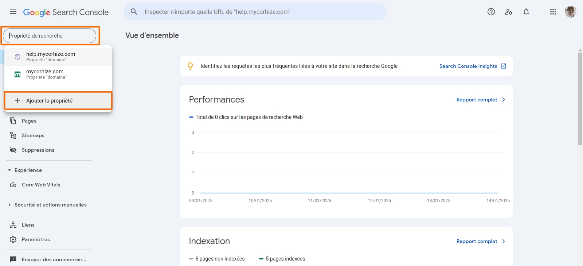The image size is (583, 266).
Task: Click the insights tip sentence about requêtes
Action: 299,66
